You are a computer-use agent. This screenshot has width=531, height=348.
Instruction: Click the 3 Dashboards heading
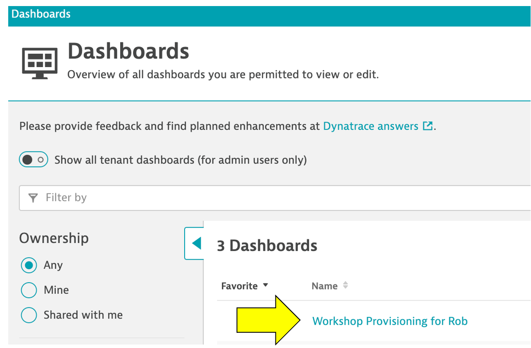click(x=267, y=246)
